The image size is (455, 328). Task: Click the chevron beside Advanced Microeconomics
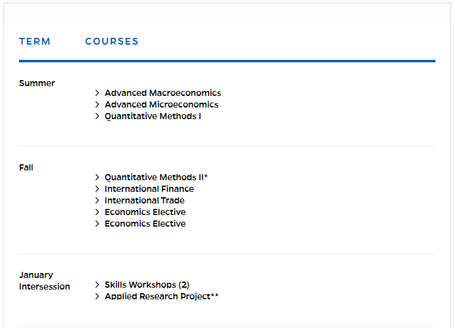[97, 104]
